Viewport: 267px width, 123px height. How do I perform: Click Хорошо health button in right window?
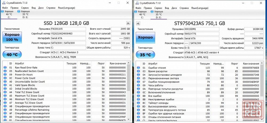(x=145, y=37)
